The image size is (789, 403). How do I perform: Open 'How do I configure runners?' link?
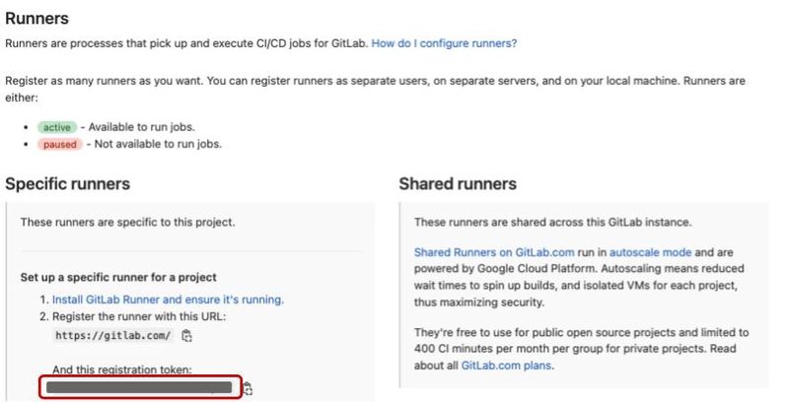coord(444,43)
